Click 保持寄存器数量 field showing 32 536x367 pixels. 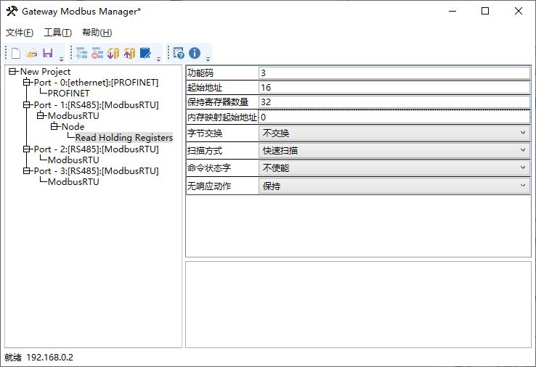pos(394,102)
